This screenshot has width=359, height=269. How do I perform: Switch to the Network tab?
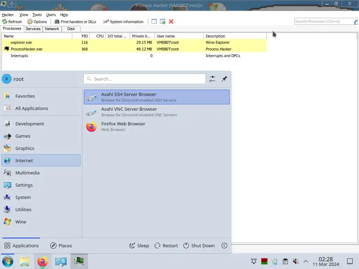[x=52, y=29]
